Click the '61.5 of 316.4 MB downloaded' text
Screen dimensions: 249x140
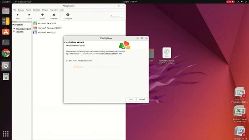79,61
